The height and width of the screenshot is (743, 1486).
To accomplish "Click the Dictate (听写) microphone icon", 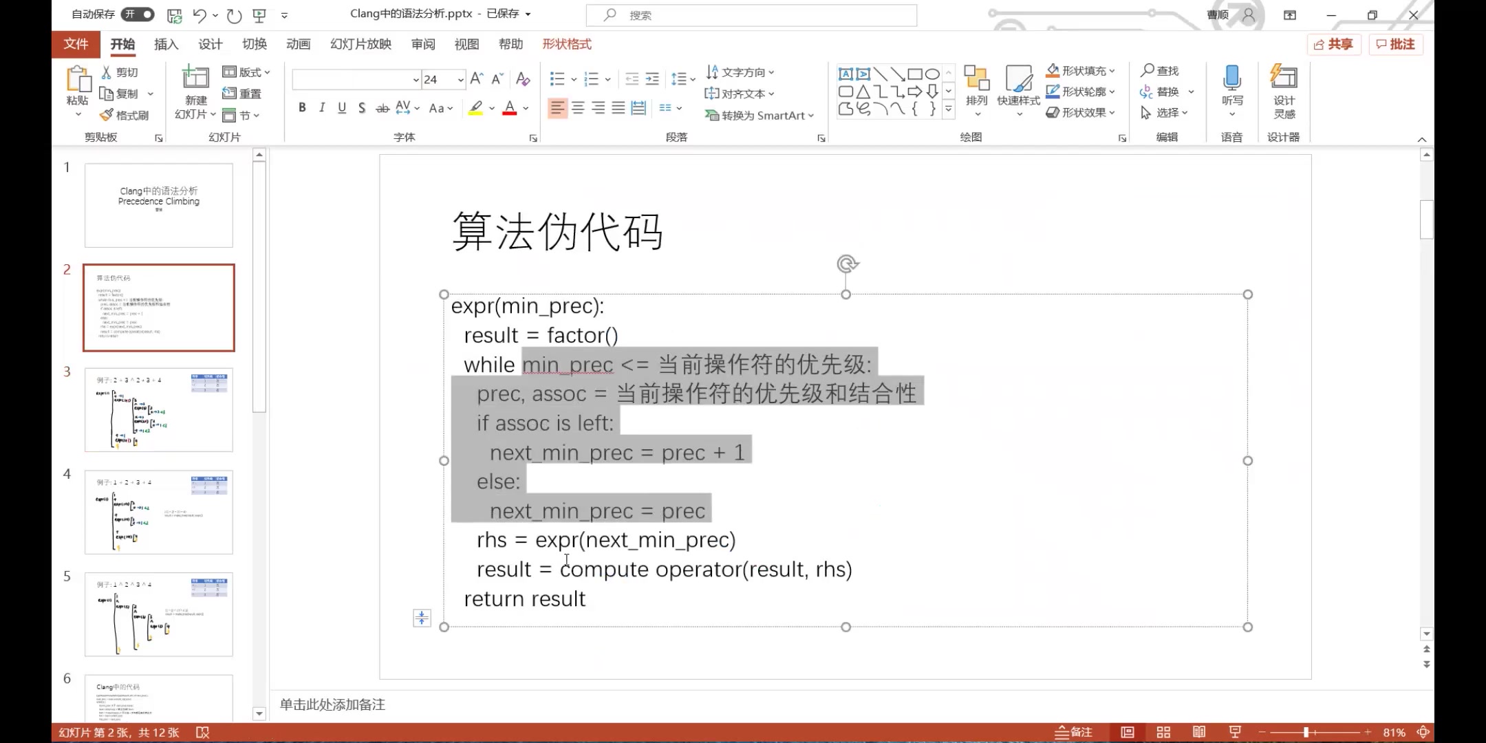I will pos(1232,78).
